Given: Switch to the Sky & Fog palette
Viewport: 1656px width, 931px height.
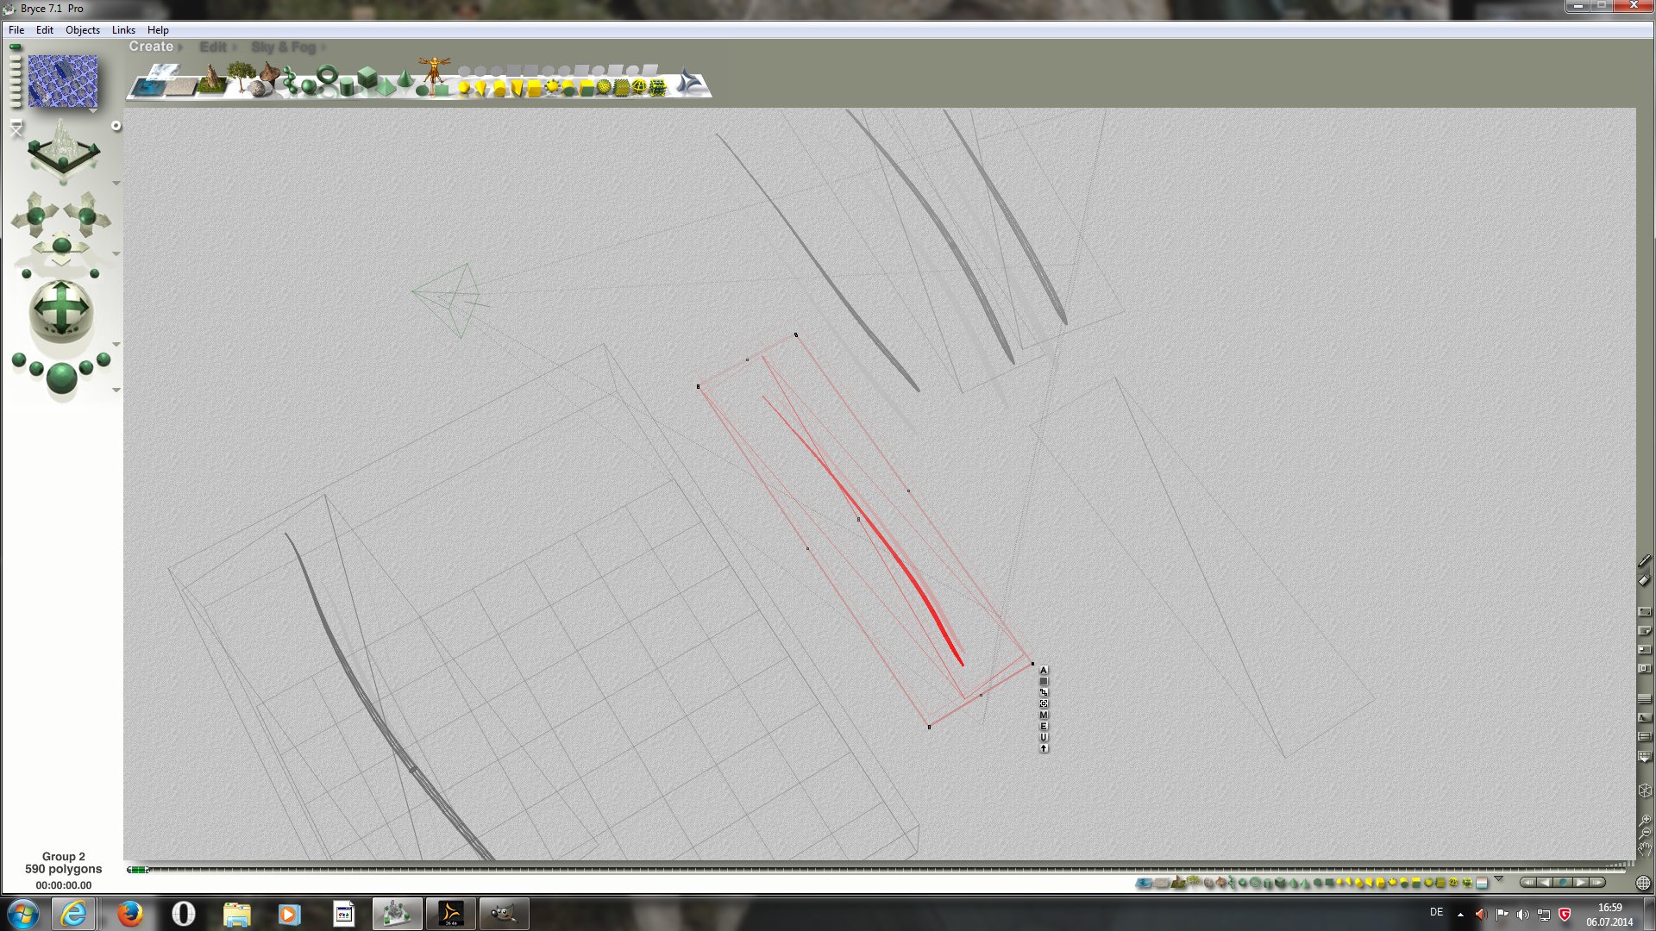Looking at the screenshot, I should click(283, 47).
